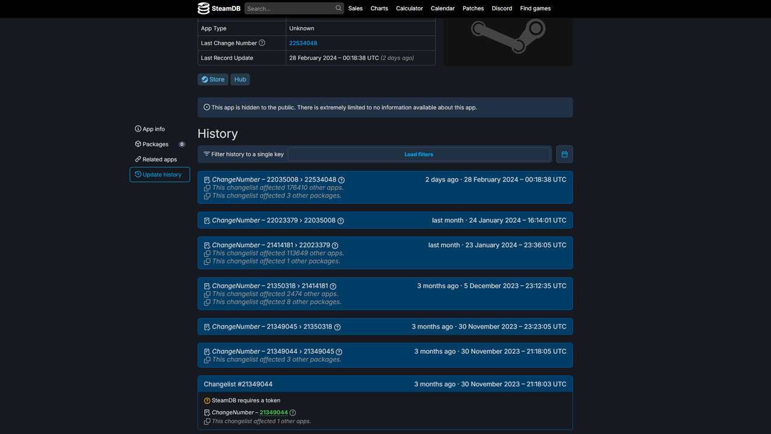Image resolution: width=771 pixels, height=434 pixels.
Task: Click the Steam placeholder app image
Action: coord(508,36)
